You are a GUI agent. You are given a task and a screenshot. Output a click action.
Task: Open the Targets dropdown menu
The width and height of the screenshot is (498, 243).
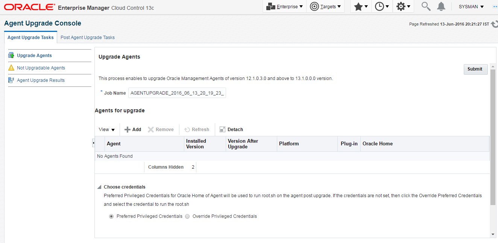325,7
